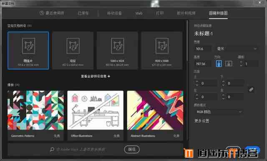The width and height of the screenshot is (267, 161).
Task: Adjust the bottom bleed stepper arrows
Action: pos(223,83)
